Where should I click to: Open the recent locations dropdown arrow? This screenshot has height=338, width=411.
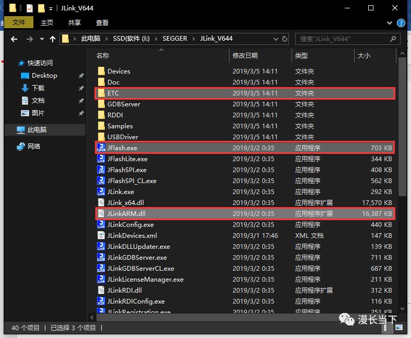click(41, 39)
